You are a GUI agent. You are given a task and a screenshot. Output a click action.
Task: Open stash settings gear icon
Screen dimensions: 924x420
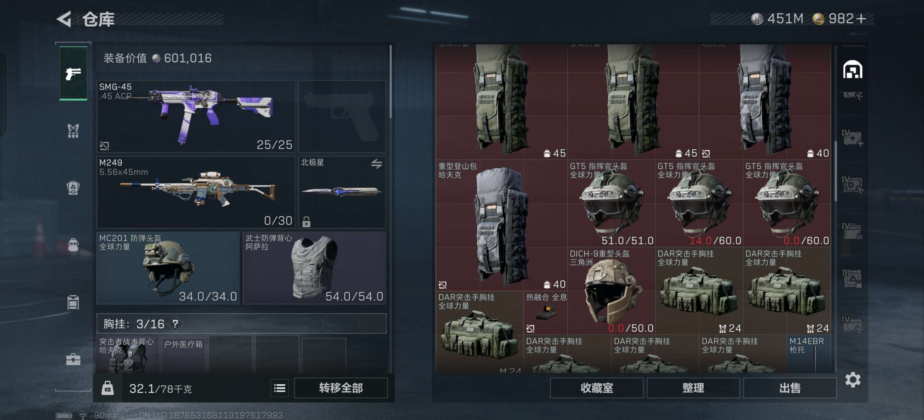(x=853, y=380)
